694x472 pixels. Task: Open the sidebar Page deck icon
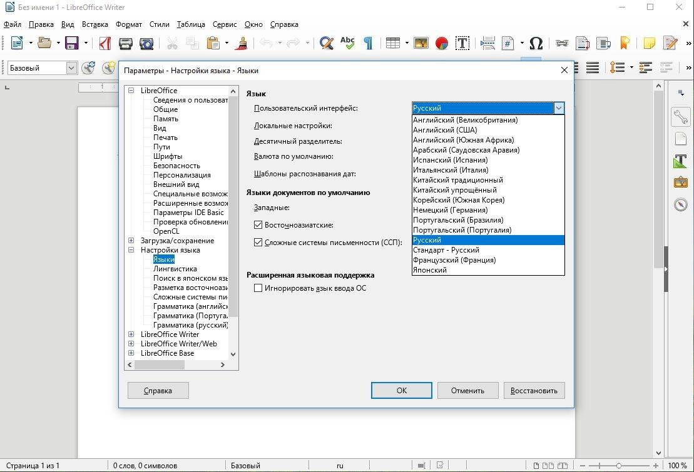coord(681,139)
